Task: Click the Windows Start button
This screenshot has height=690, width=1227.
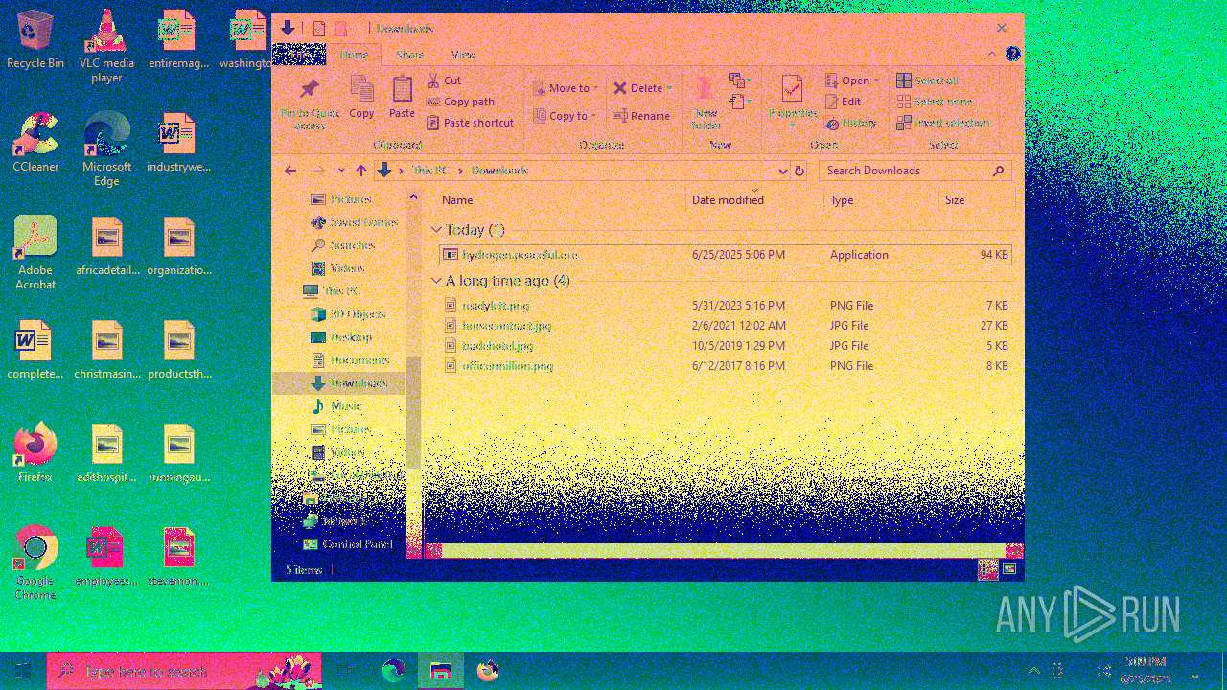Action: [23, 671]
